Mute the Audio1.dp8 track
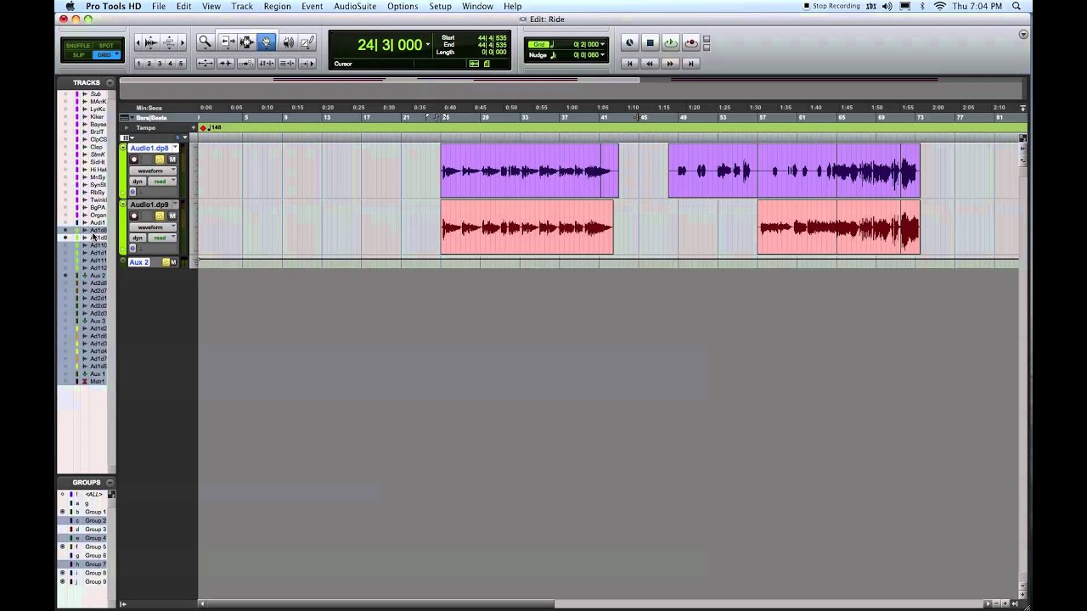This screenshot has width=1087, height=611. tap(172, 160)
